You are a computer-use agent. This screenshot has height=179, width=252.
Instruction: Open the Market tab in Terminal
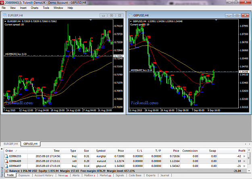pyautogui.click(x=105, y=175)
